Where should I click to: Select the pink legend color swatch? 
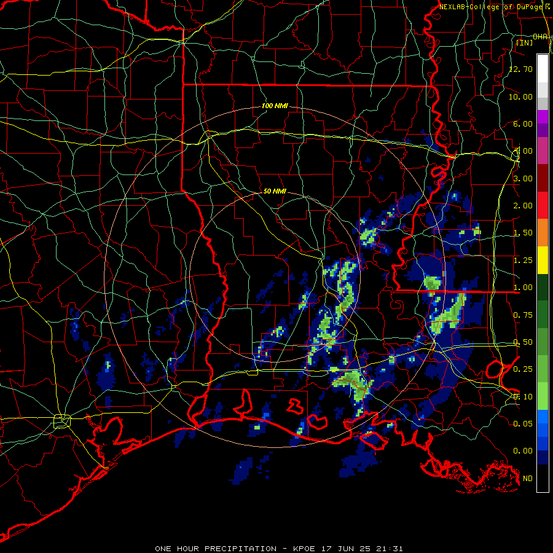pos(543,151)
